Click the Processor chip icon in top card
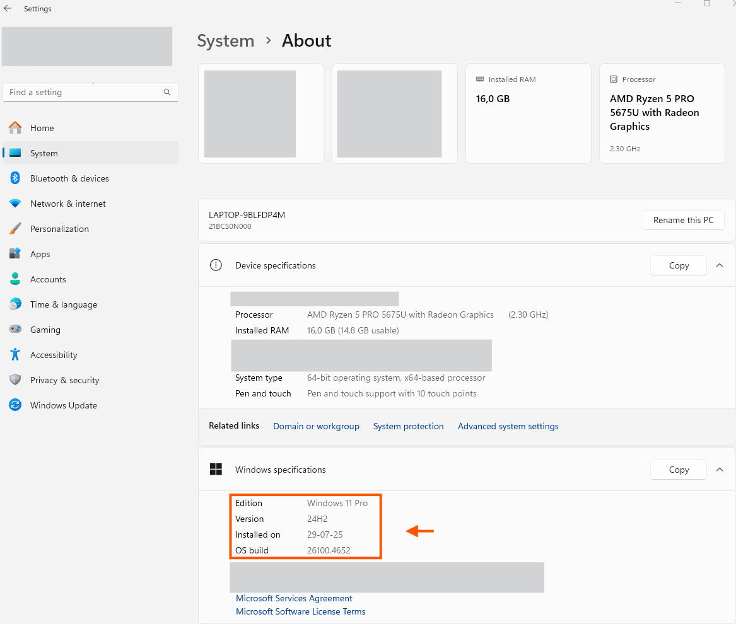 click(x=614, y=79)
